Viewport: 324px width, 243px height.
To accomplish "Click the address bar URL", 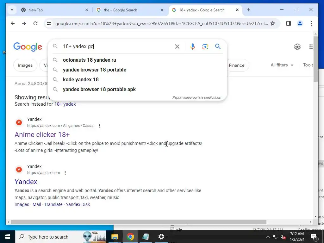I will point(161,23).
